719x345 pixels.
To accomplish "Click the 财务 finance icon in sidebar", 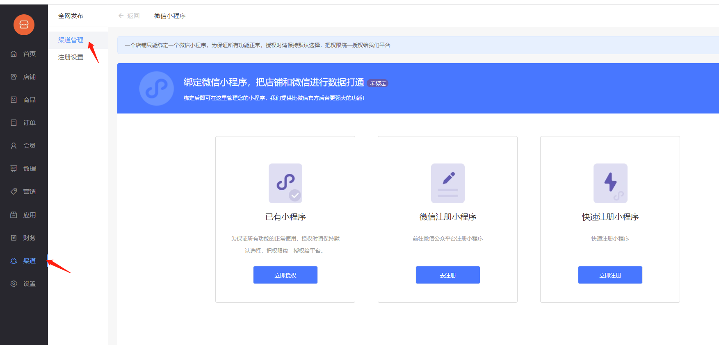I will tap(14, 238).
